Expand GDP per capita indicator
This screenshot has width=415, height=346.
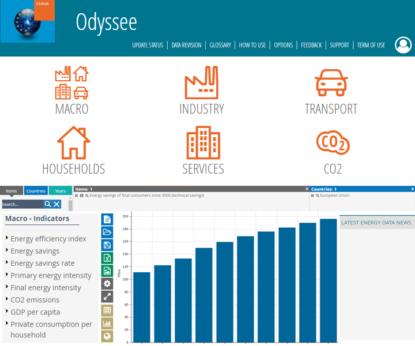[x=7, y=312]
